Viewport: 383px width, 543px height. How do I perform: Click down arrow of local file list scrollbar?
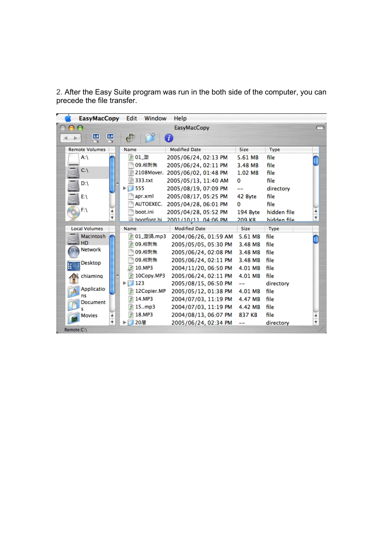[x=316, y=322]
